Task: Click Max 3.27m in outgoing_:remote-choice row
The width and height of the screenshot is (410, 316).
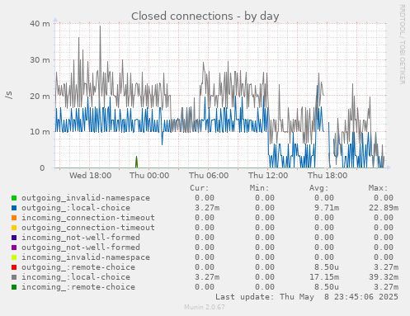Action: pos(386,267)
